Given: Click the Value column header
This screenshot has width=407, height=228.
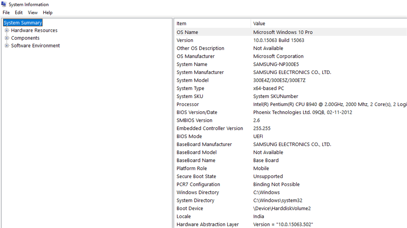Looking at the screenshot, I should click(x=258, y=23).
